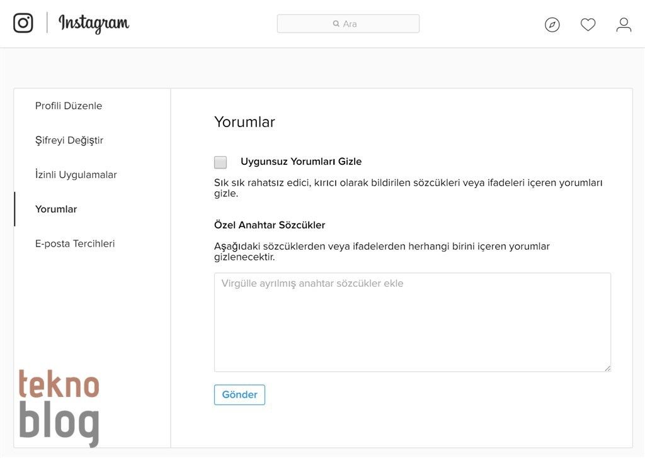The image size is (645, 458).
Task: Click inside the keyword entry text box
Action: coord(413,321)
